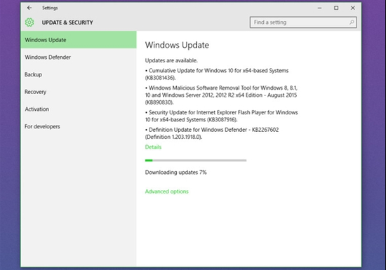Open the Activation settings page
This screenshot has width=386, height=270.
79,109
